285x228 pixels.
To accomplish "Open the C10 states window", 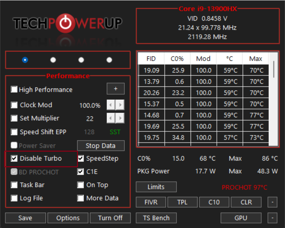I will [x=214, y=202].
